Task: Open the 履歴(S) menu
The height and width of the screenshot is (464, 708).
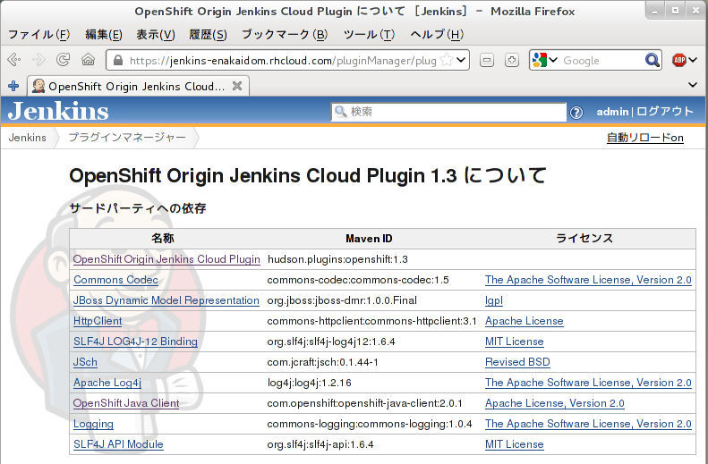Action: click(208, 35)
